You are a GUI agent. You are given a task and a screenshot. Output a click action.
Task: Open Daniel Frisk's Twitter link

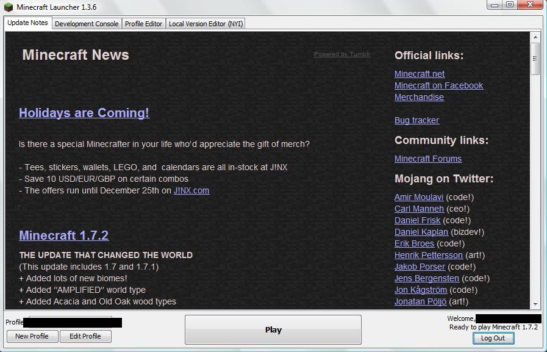[x=417, y=220]
